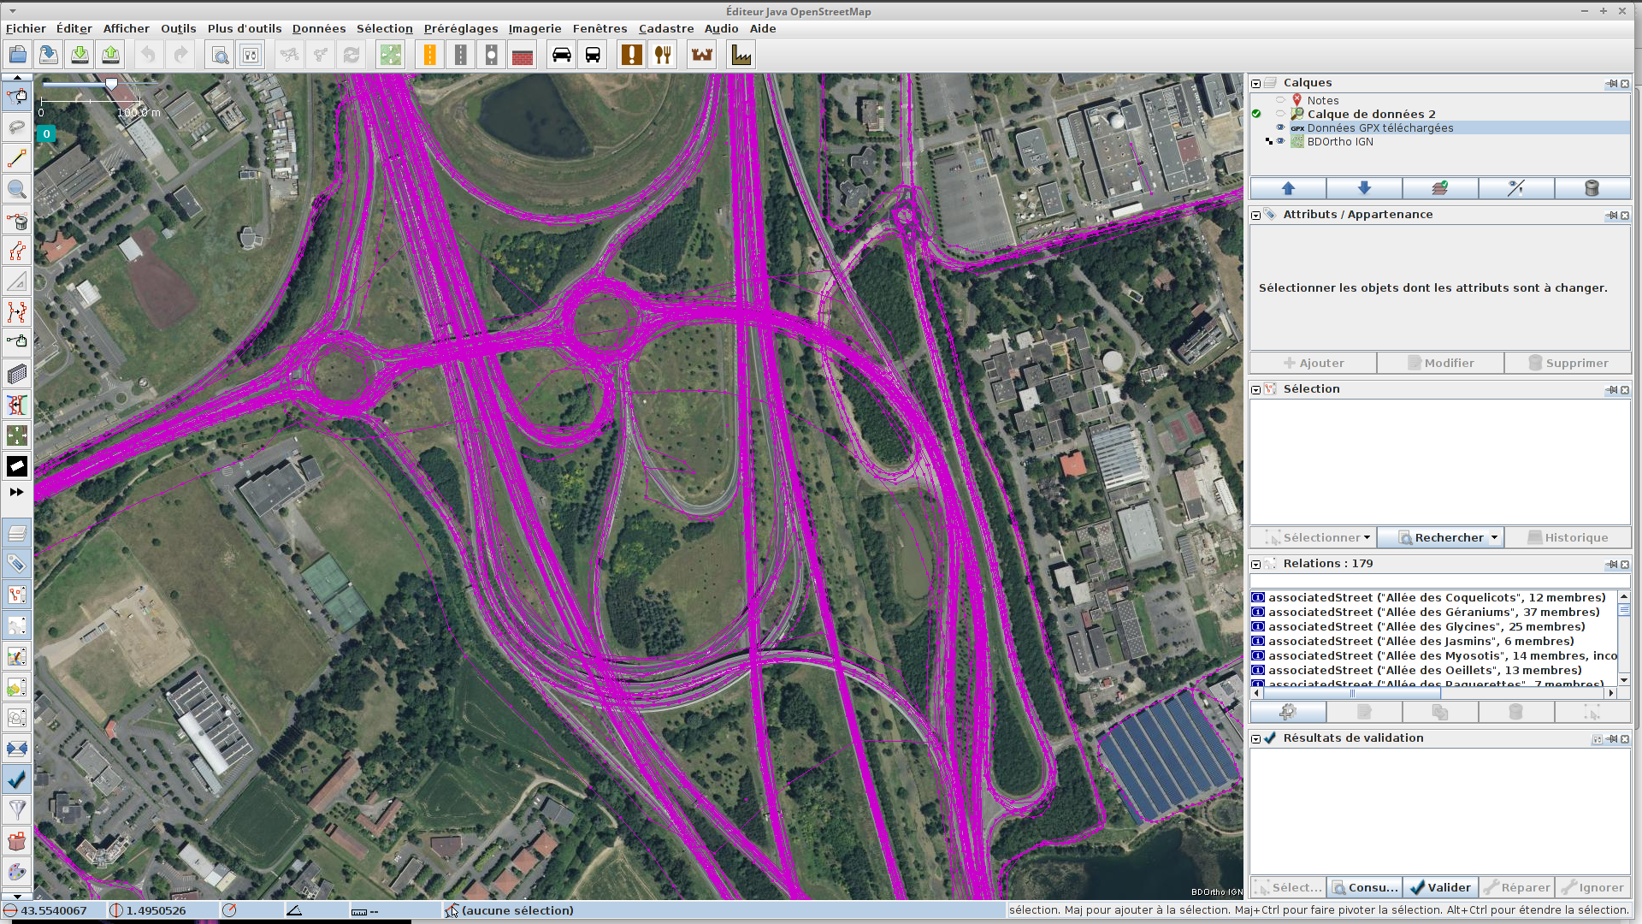Click the Rechercher button
This screenshot has width=1642, height=924.
(x=1439, y=537)
